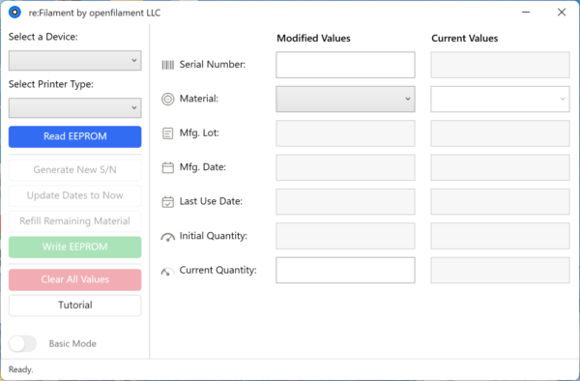Click the Select Printer Type: label

(51, 84)
